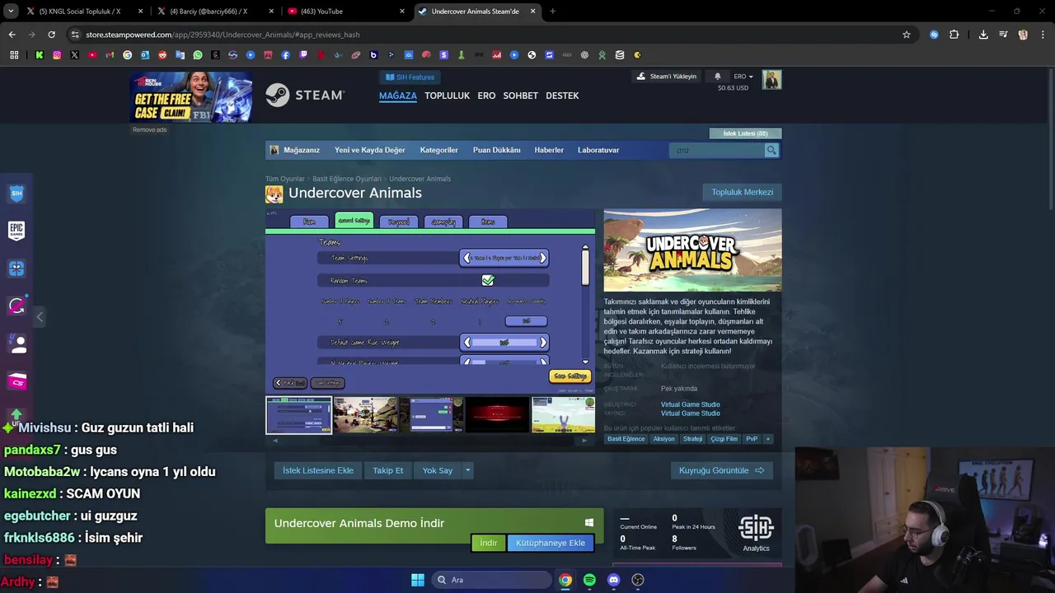
Task: Open the Puan Dükkânı store tab
Action: pyautogui.click(x=497, y=150)
